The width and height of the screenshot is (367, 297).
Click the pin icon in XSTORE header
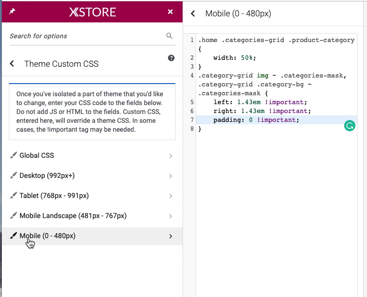coord(12,12)
